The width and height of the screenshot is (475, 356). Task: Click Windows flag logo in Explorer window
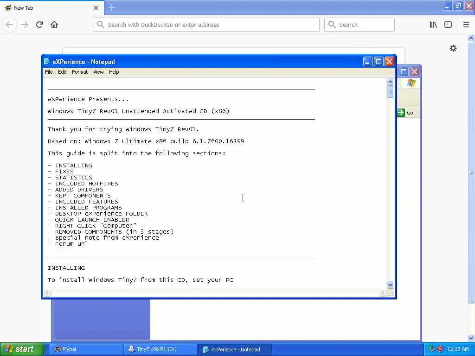pyautogui.click(x=411, y=83)
